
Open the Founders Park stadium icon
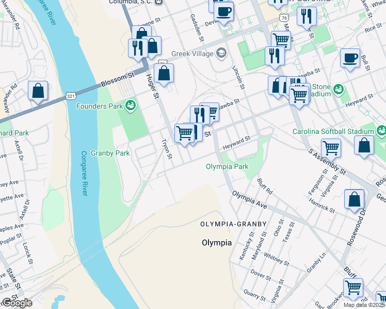coord(131,106)
